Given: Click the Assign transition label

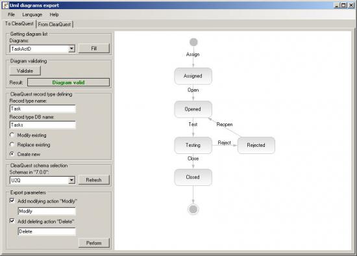Looking at the screenshot, I should pos(193,55).
